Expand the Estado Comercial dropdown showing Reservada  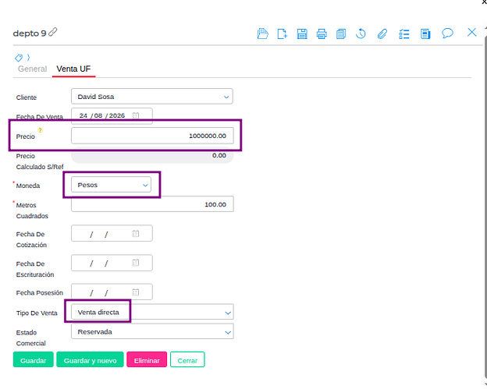pyautogui.click(x=152, y=331)
